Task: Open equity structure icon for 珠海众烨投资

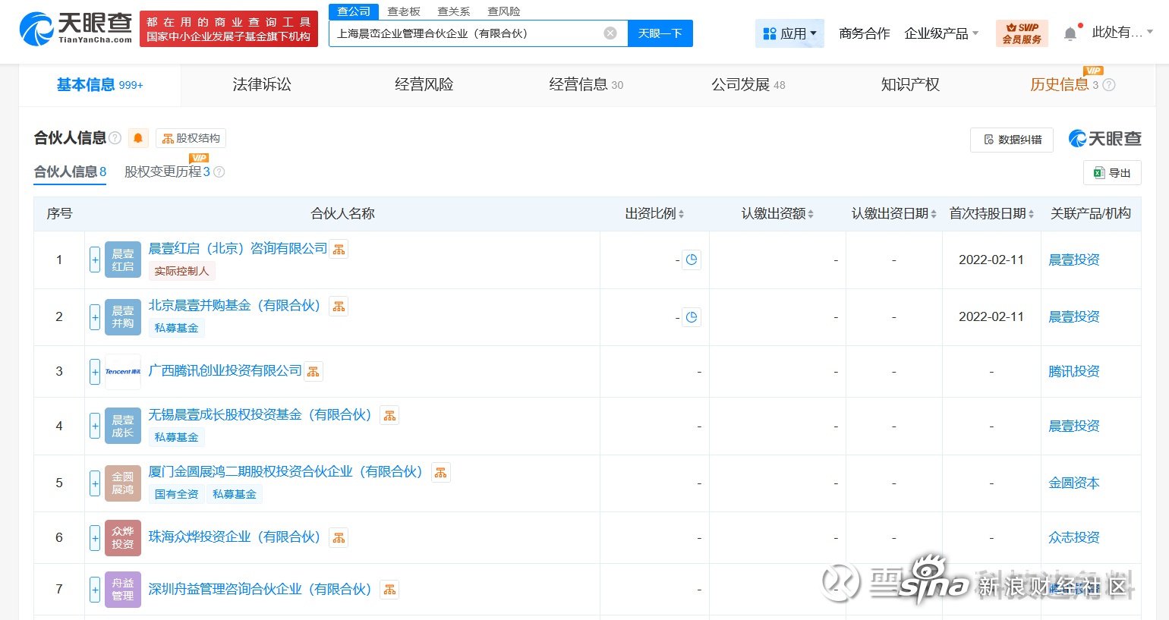Action: coord(339,537)
